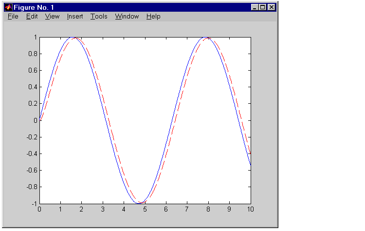This screenshot has width=365, height=231.
Task: Click y-axis tick label 0.8
Action: (x=32, y=54)
